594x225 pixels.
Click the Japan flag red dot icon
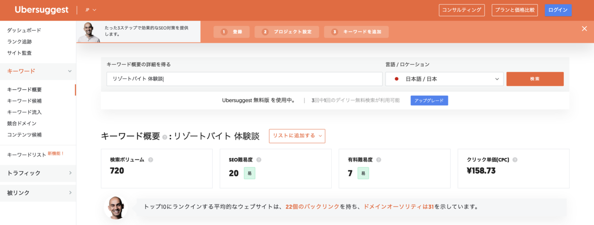click(396, 79)
